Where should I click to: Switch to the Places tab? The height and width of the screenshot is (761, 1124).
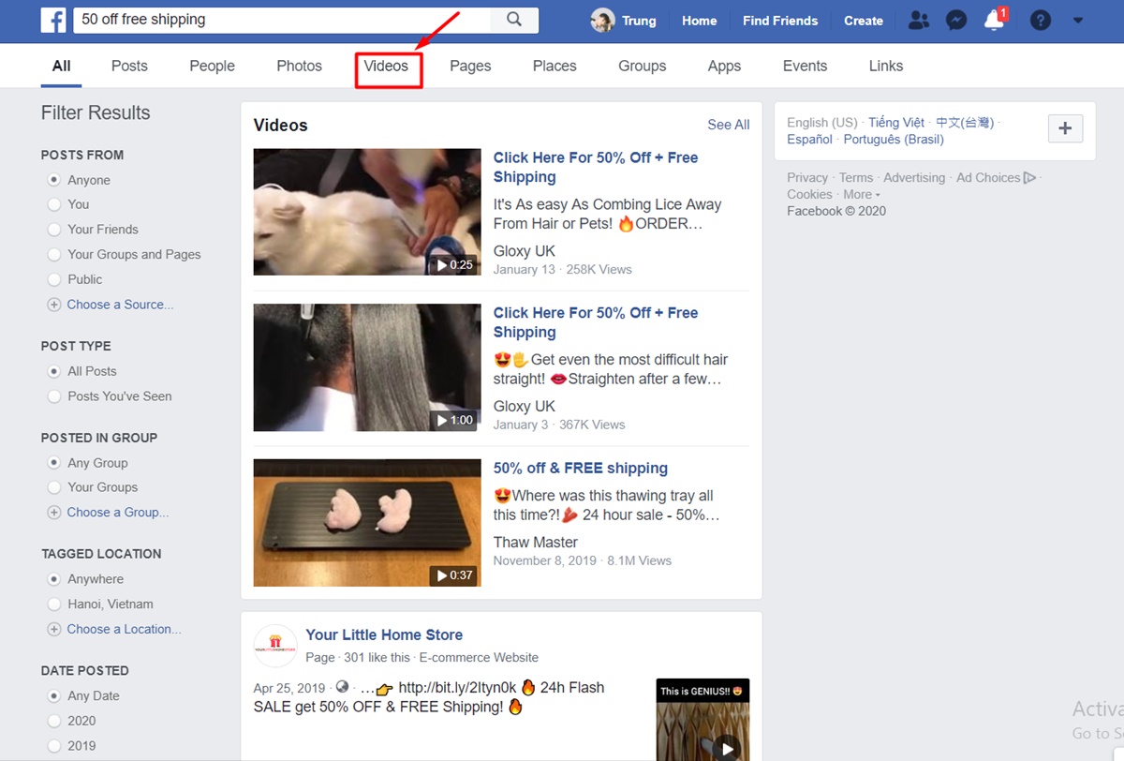555,66
